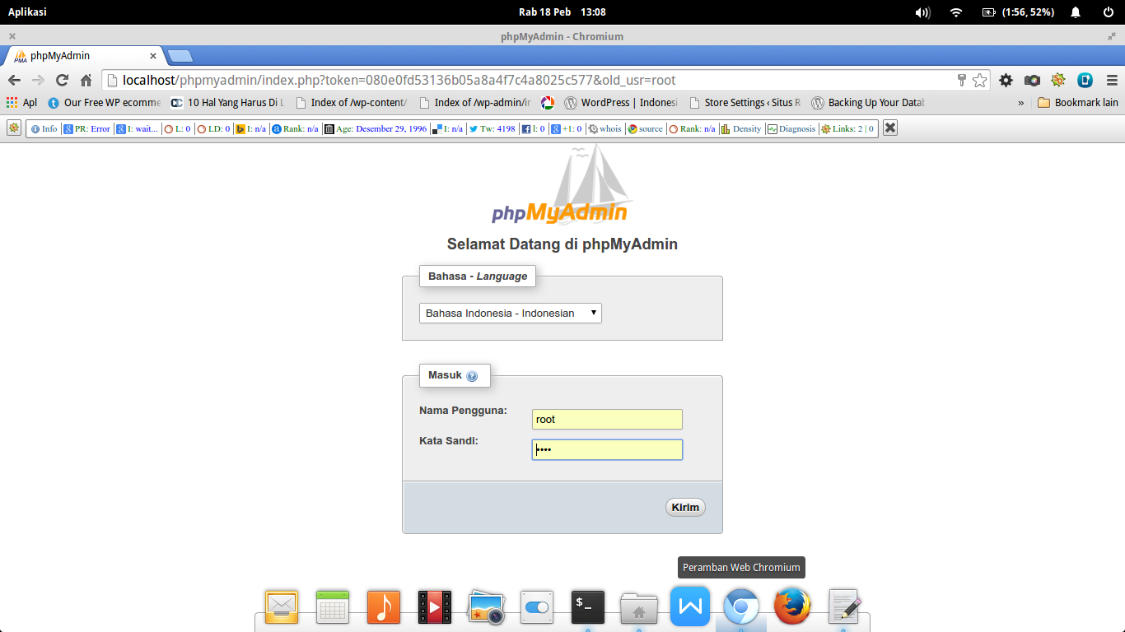Close the SEOquake bar with X
The width and height of the screenshot is (1125, 632).
[x=890, y=128]
